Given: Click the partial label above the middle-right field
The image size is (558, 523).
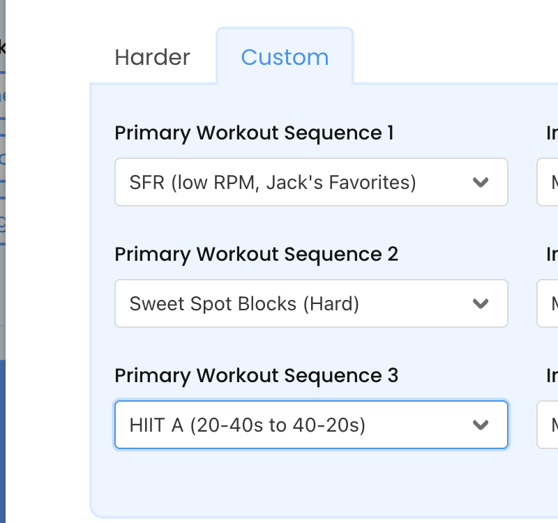Looking at the screenshot, I should [x=552, y=254].
